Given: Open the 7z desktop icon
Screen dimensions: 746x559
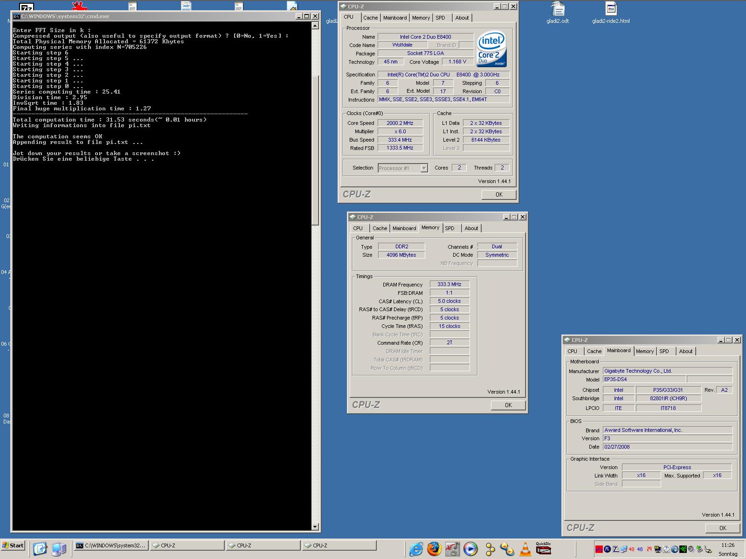Looking at the screenshot, I should pos(27,7).
